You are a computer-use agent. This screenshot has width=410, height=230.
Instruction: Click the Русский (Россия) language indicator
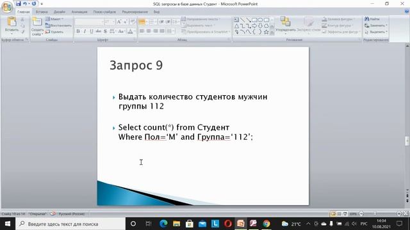click(72, 214)
